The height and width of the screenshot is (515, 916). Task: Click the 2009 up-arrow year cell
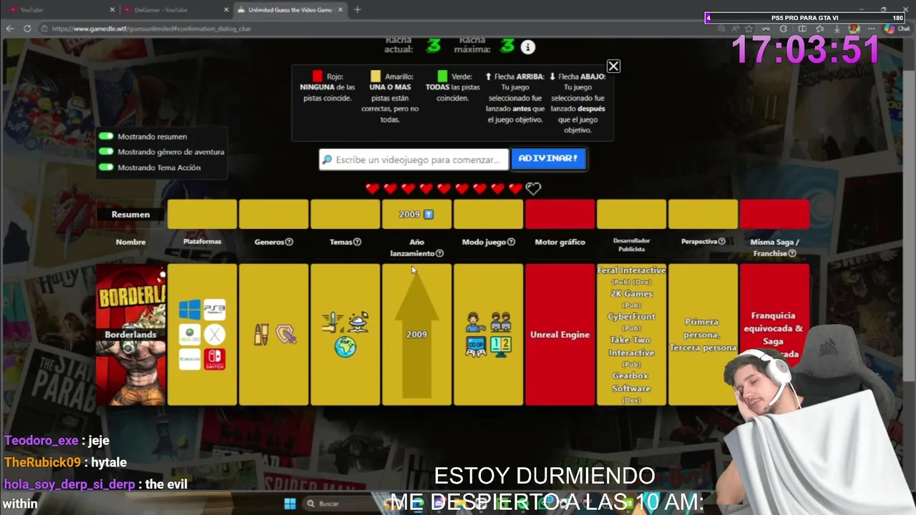[416, 335]
